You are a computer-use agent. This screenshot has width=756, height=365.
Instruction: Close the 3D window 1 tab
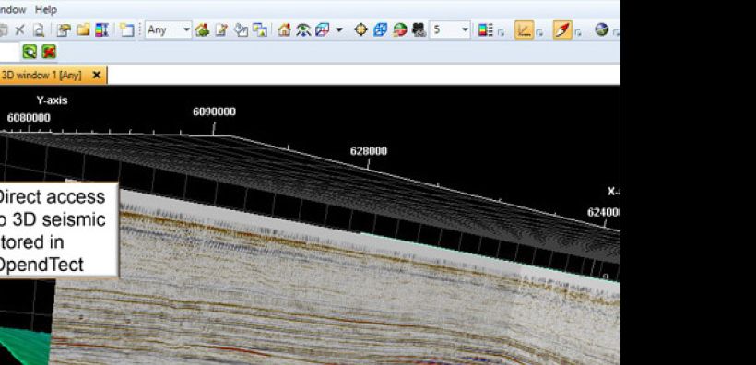[97, 76]
